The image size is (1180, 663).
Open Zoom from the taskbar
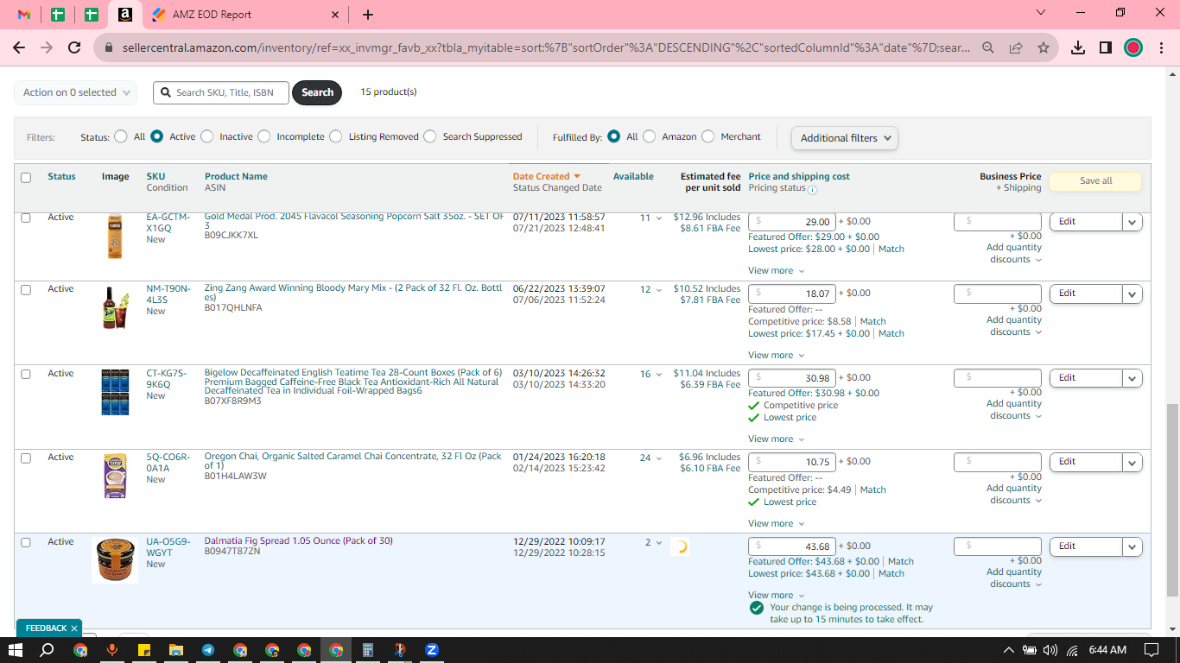[x=432, y=650]
